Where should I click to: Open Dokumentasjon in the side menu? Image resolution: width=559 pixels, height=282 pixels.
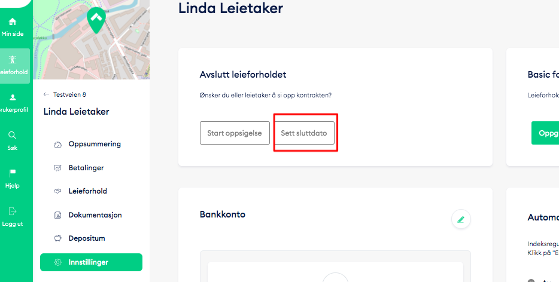[95, 214]
